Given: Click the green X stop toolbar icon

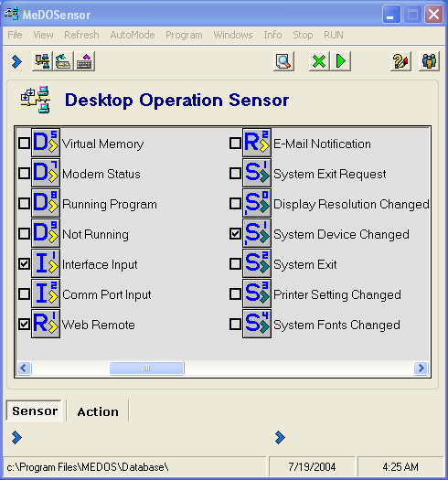Looking at the screenshot, I should (x=319, y=61).
